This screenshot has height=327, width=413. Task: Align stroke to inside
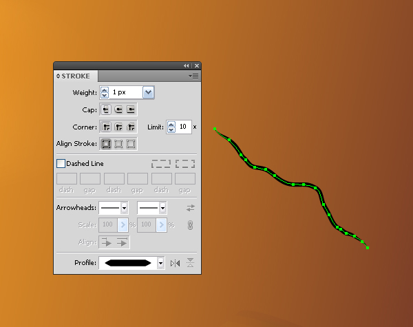point(118,144)
